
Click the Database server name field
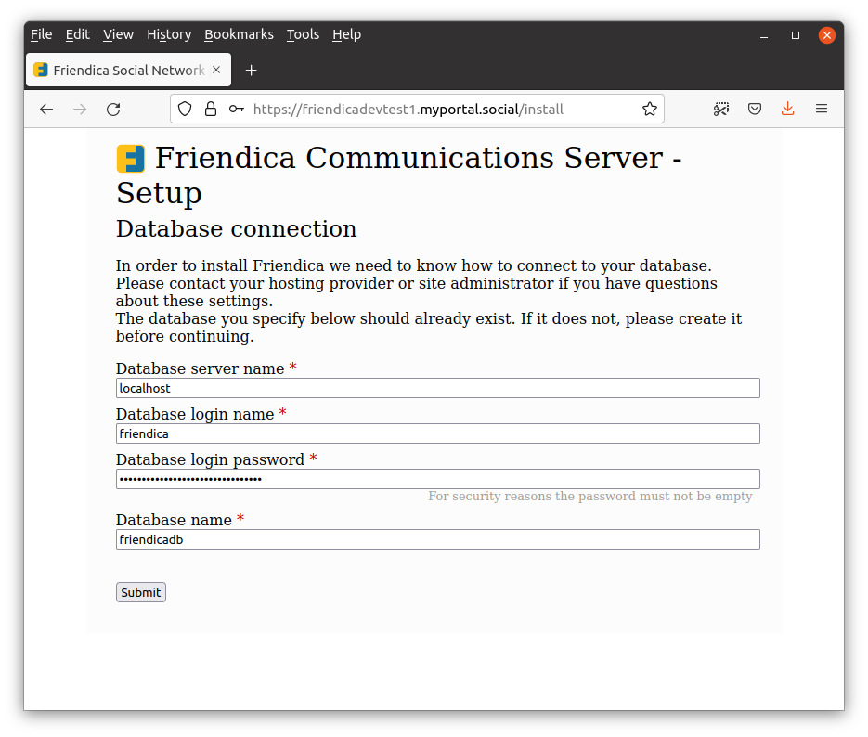(437, 388)
